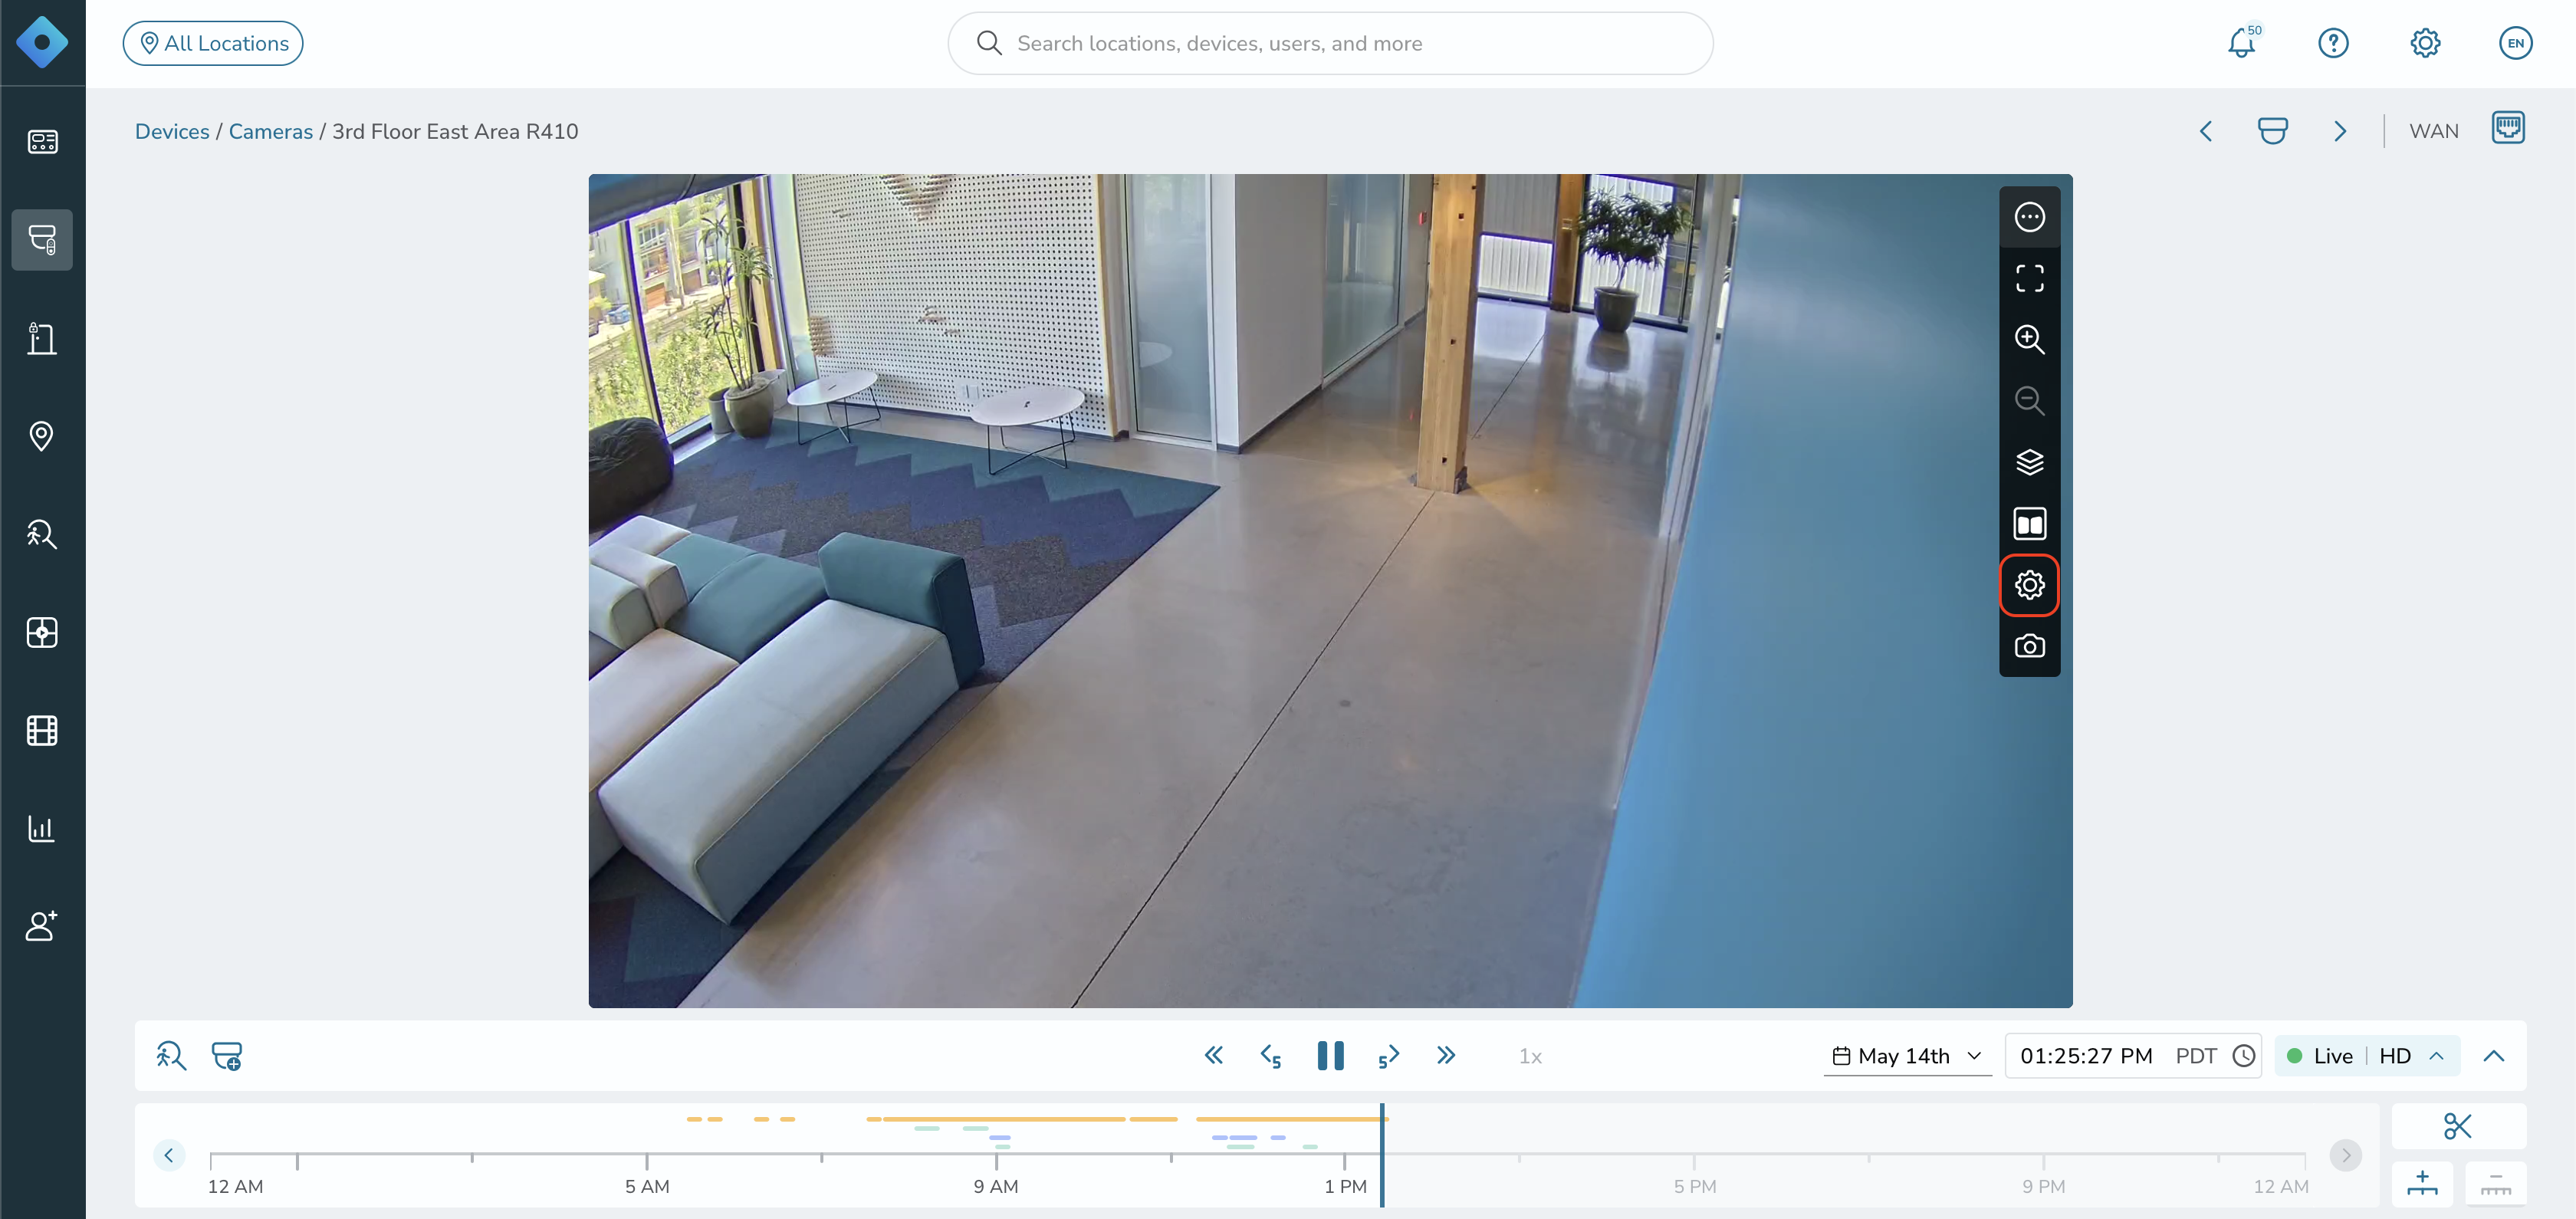Open the analytics chart sidebar item

coord(42,828)
